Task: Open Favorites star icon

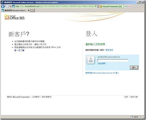Action: (138, 7)
